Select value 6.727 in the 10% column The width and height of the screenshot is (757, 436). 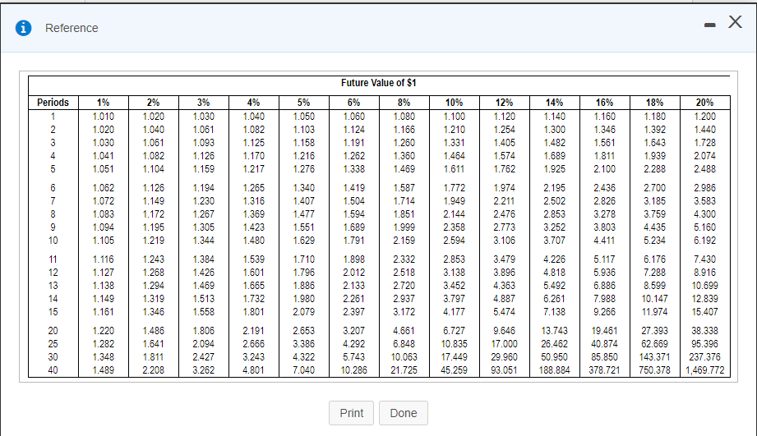click(455, 331)
